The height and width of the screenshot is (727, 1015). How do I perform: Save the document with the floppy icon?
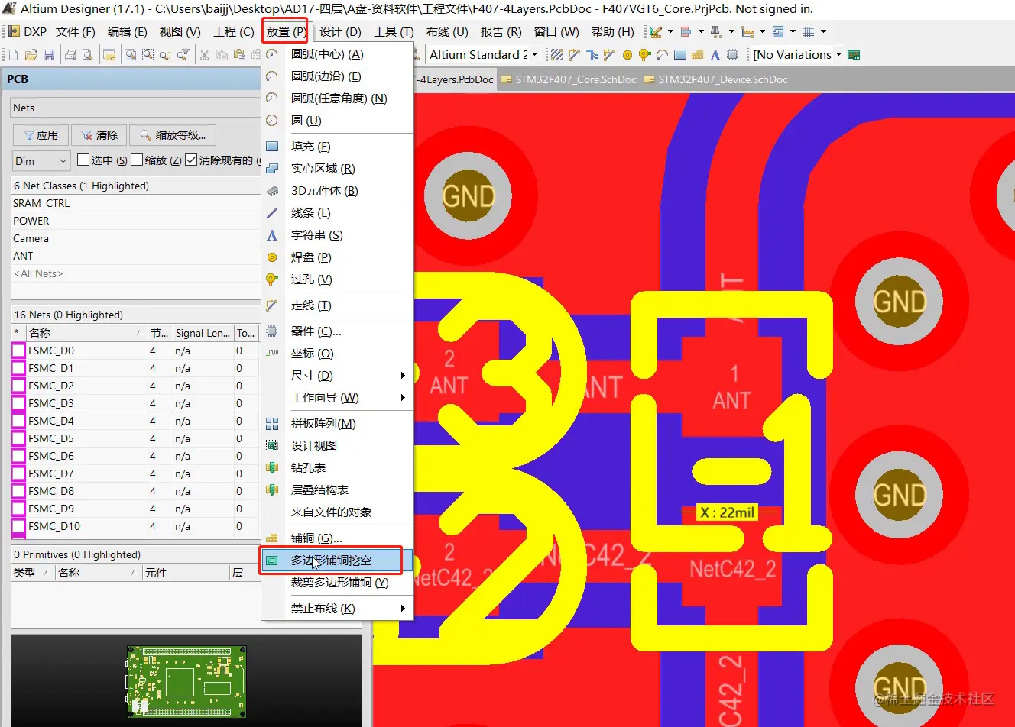(x=49, y=55)
